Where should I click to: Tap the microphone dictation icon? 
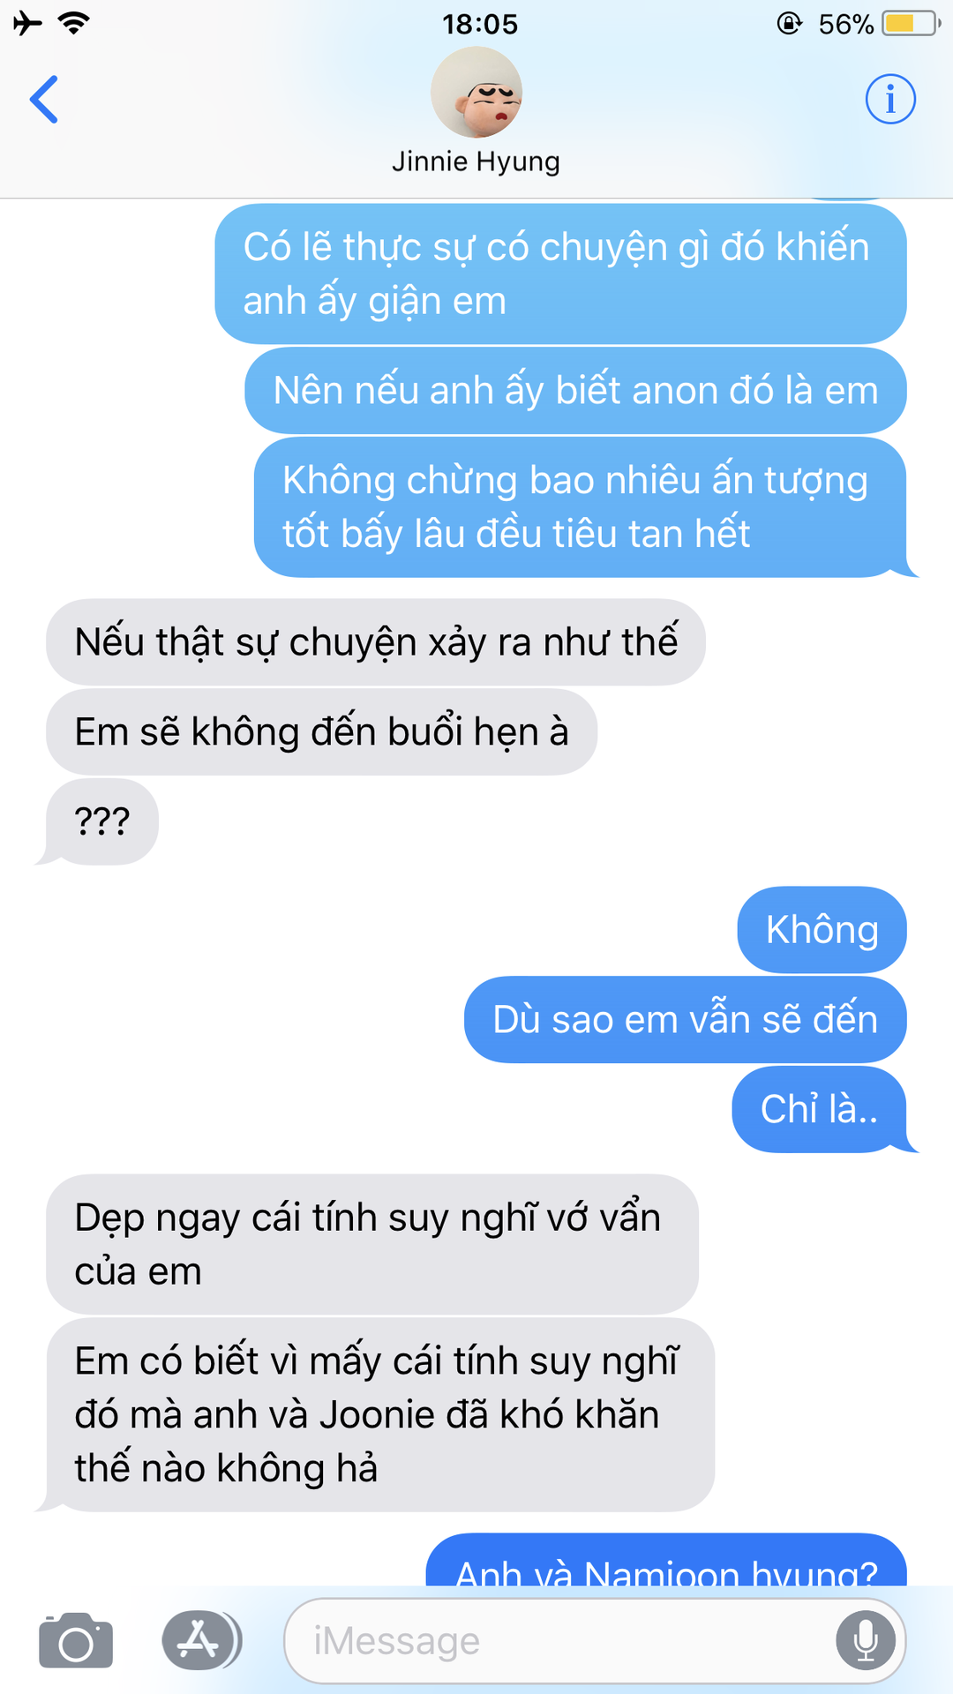[x=866, y=1641]
